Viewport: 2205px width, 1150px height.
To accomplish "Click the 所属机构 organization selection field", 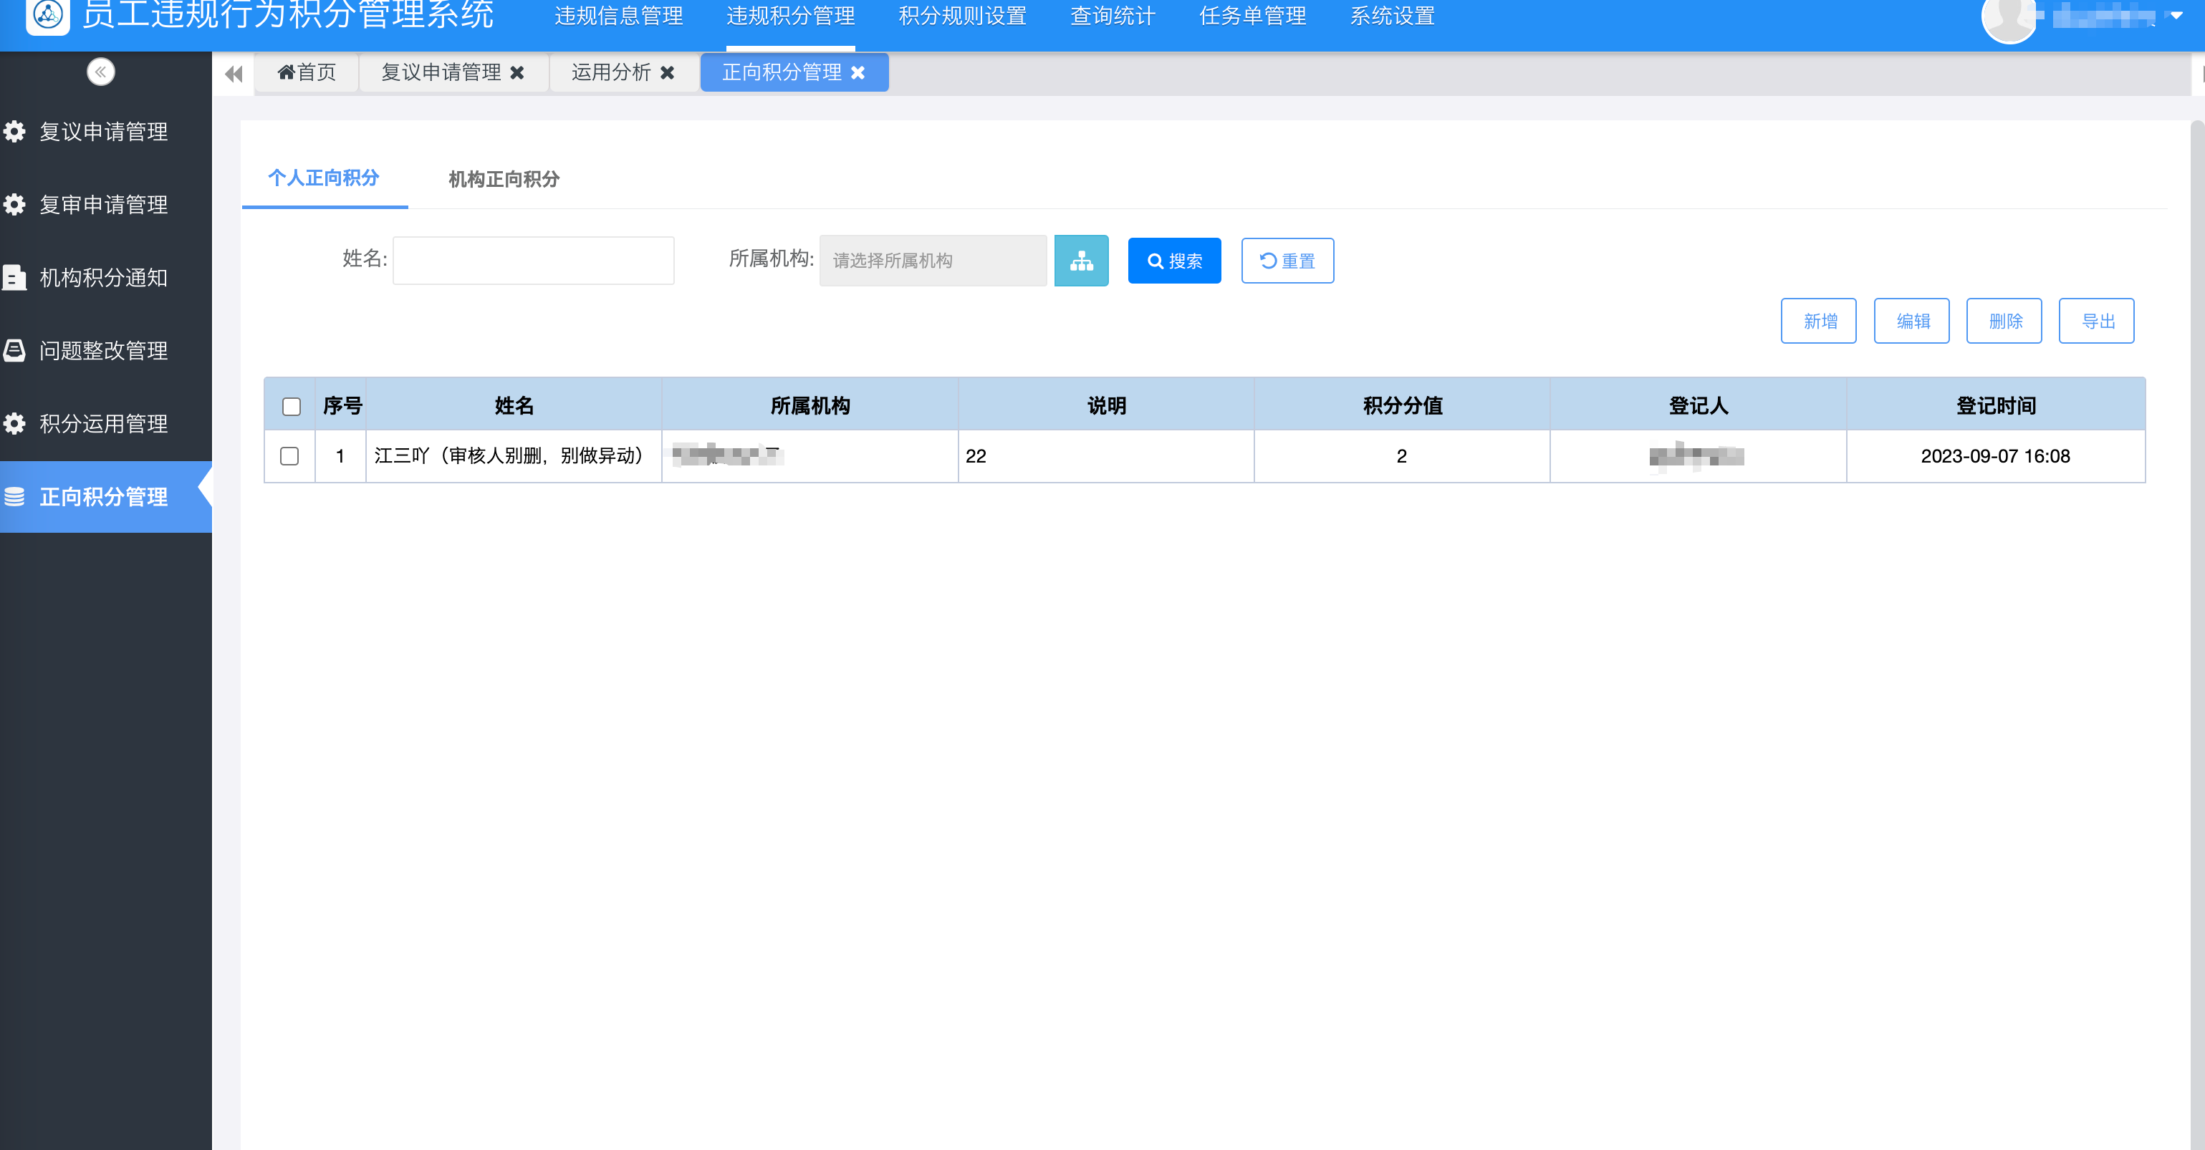I will coord(933,261).
